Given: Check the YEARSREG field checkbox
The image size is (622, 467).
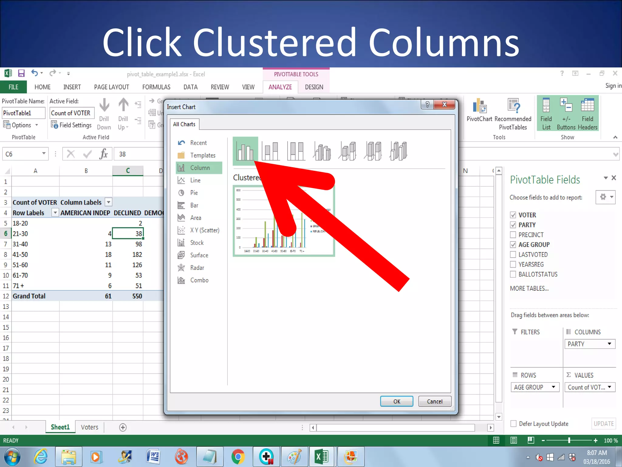Looking at the screenshot, I should [x=513, y=264].
